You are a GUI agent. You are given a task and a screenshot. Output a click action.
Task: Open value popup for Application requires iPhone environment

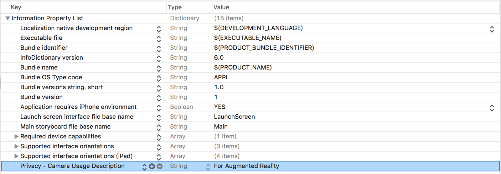point(492,107)
